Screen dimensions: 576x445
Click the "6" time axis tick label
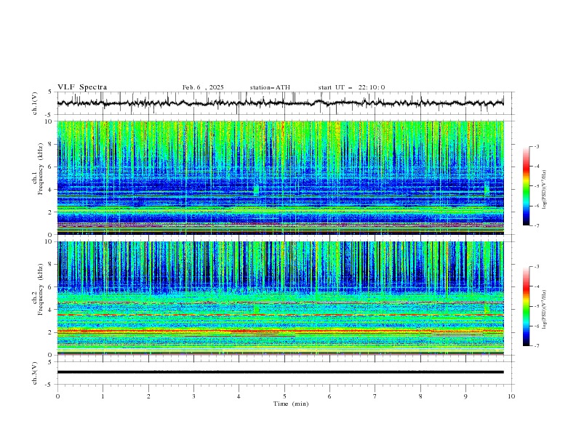point(329,396)
